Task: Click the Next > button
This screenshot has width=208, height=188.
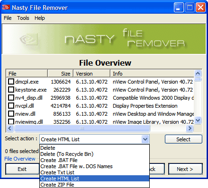Action: pyautogui.click(x=185, y=169)
